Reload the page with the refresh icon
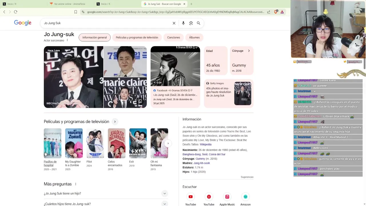 15,12
